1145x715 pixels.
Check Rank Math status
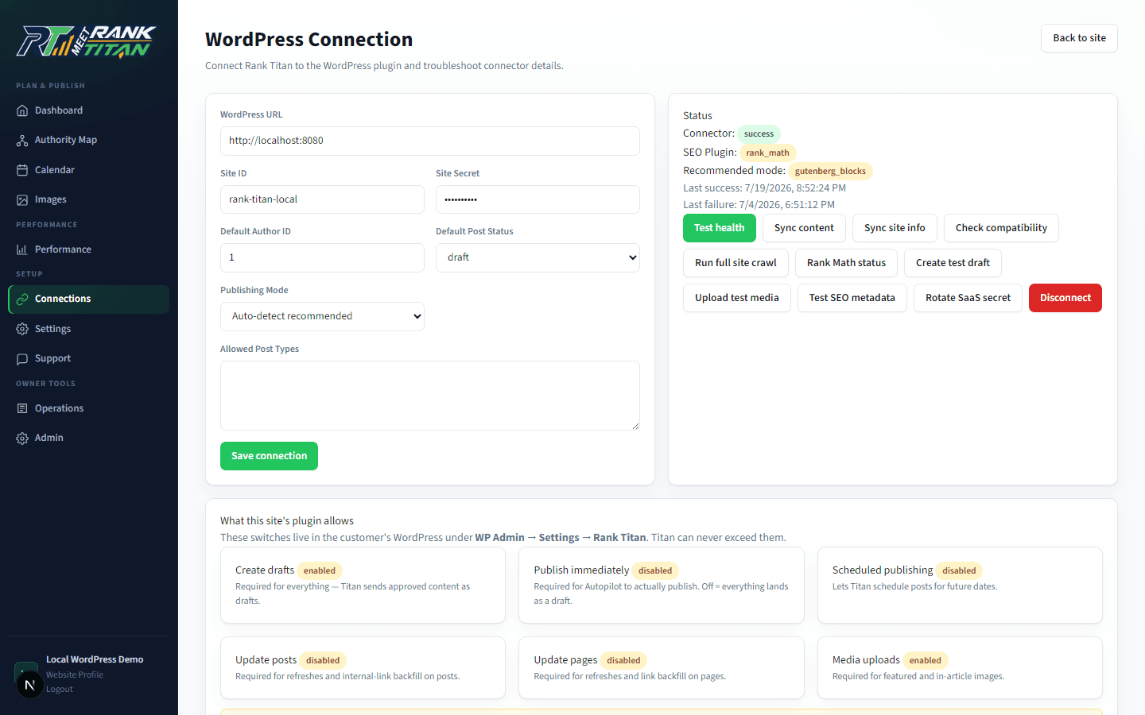click(x=846, y=263)
